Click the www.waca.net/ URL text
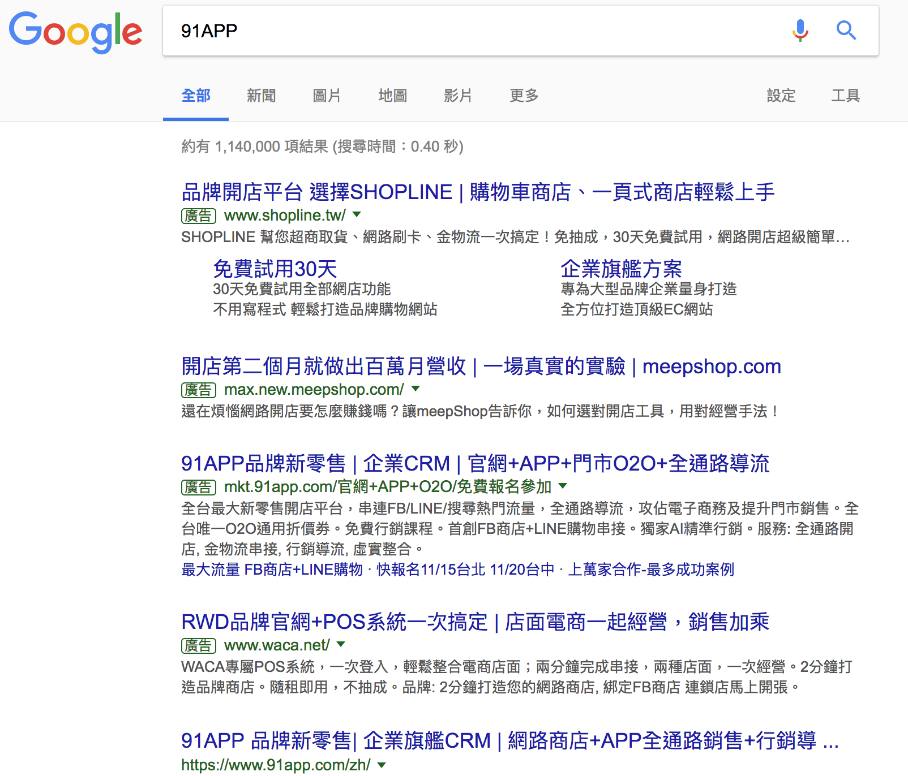The height and width of the screenshot is (776, 908). tap(277, 645)
